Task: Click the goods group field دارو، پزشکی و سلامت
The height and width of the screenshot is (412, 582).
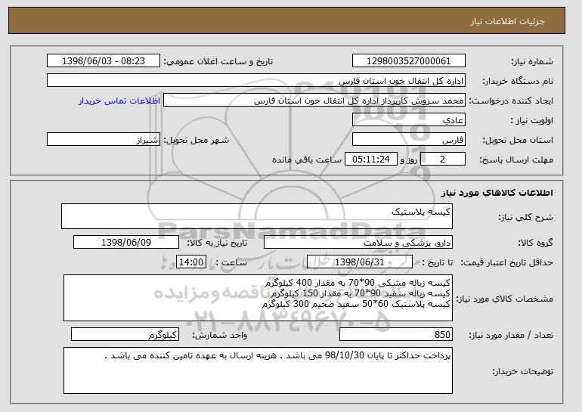Action: (358, 243)
